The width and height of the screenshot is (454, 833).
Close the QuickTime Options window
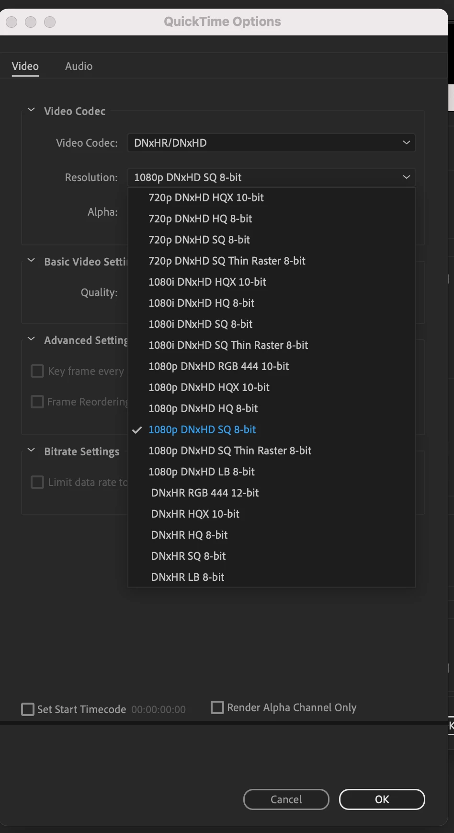12,22
